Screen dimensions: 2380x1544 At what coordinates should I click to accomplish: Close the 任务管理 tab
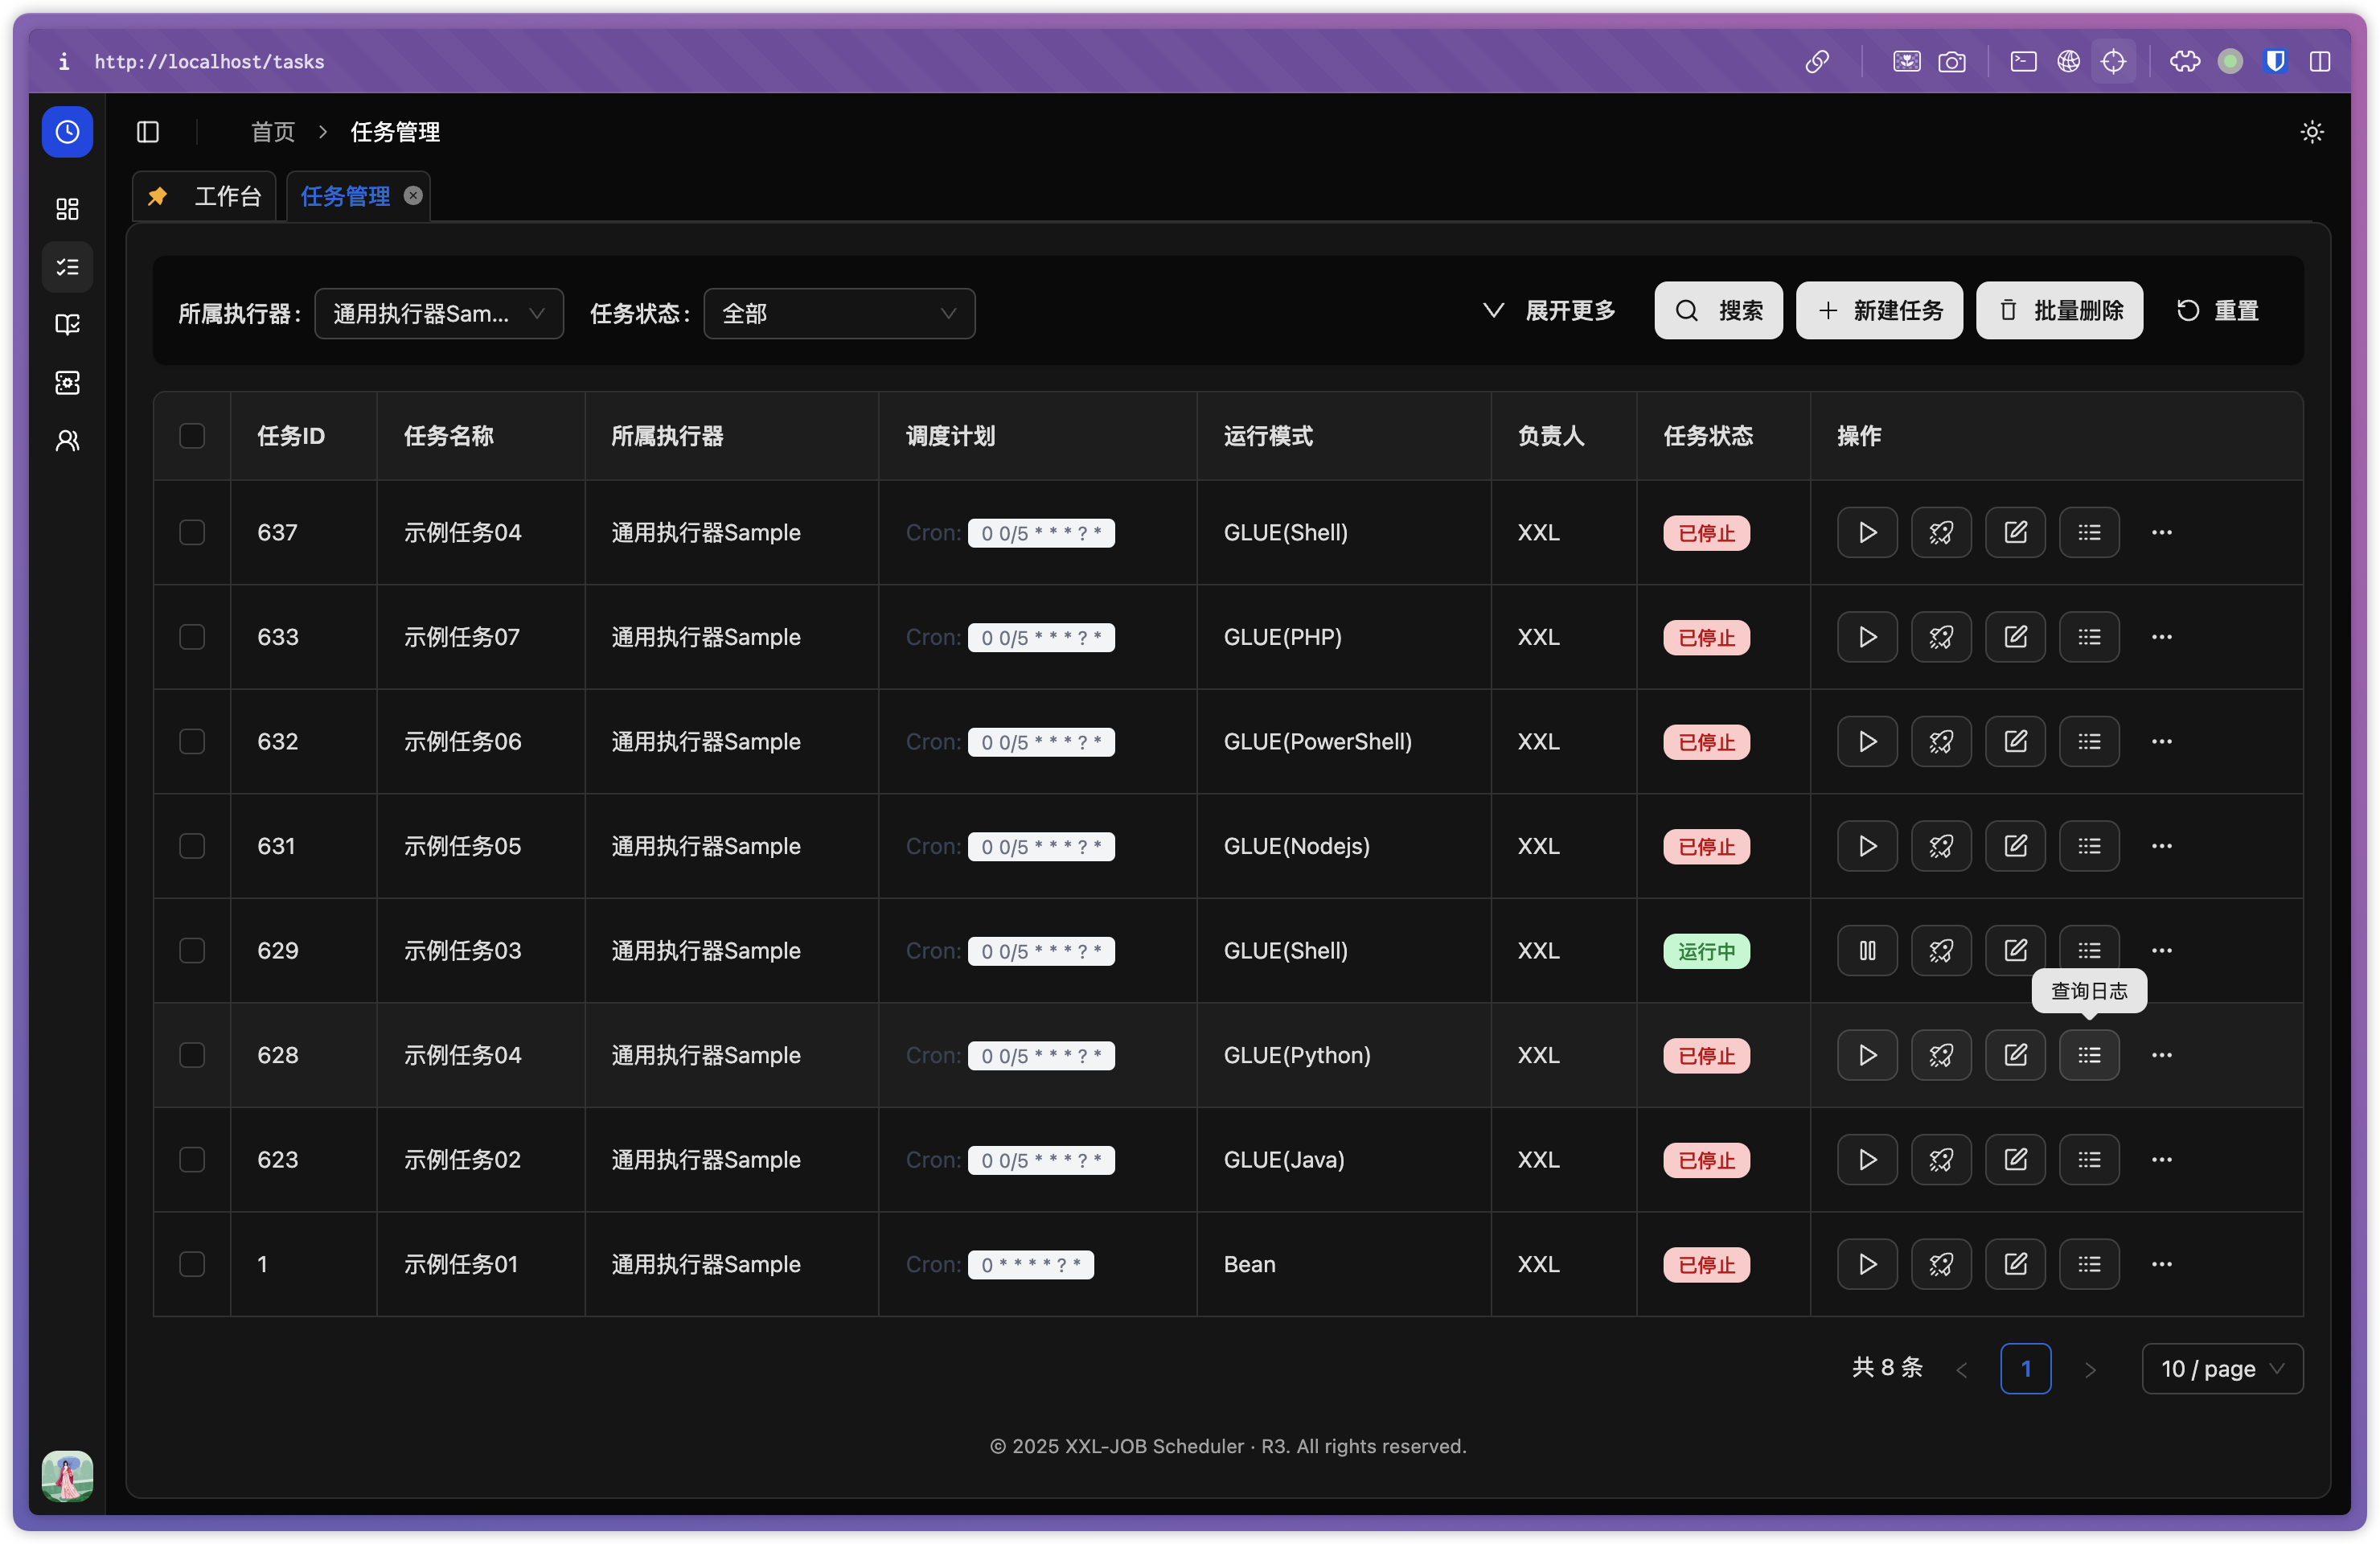[x=413, y=196]
